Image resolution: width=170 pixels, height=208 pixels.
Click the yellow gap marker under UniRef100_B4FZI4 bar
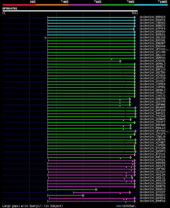[x=121, y=158]
